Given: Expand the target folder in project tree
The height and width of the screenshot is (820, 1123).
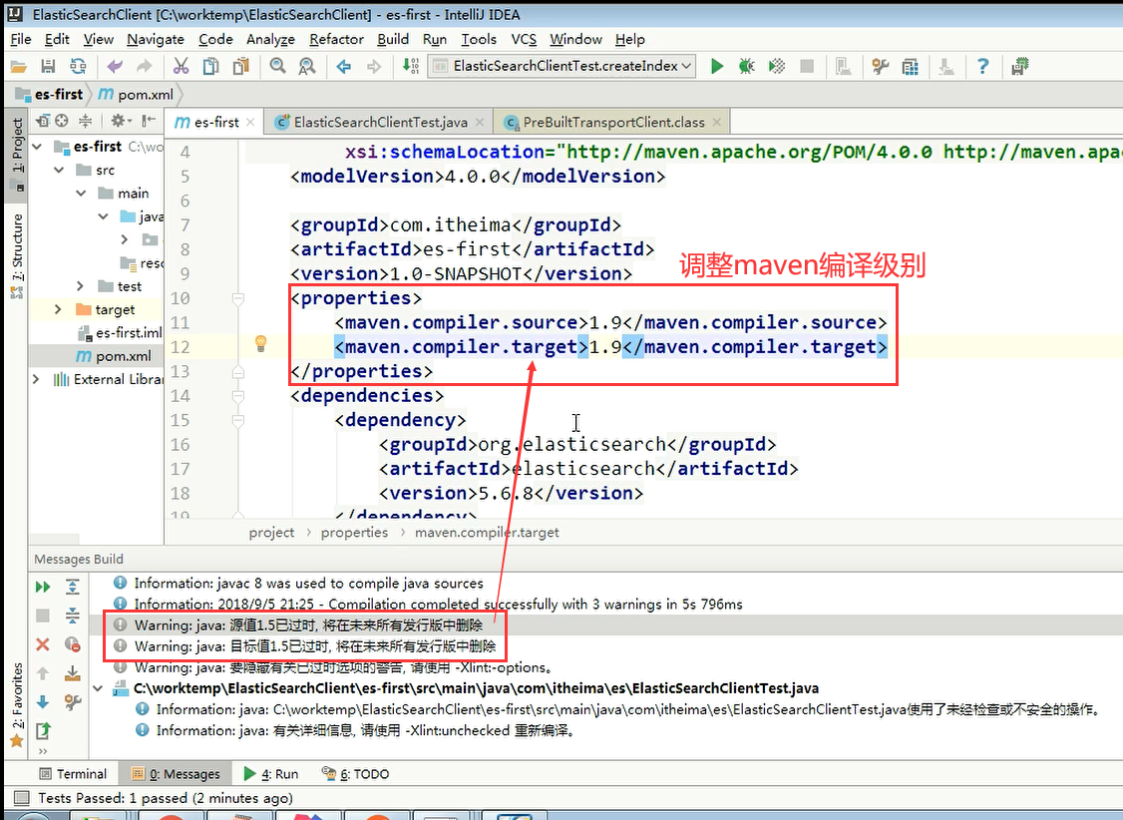Looking at the screenshot, I should pyautogui.click(x=59, y=310).
